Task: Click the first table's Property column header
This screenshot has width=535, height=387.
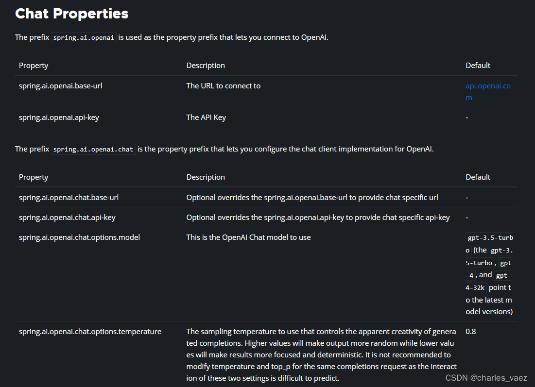Action: pos(34,66)
